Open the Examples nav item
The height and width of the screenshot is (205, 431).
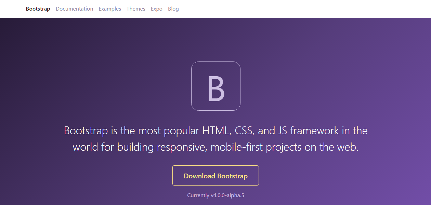pos(110,9)
